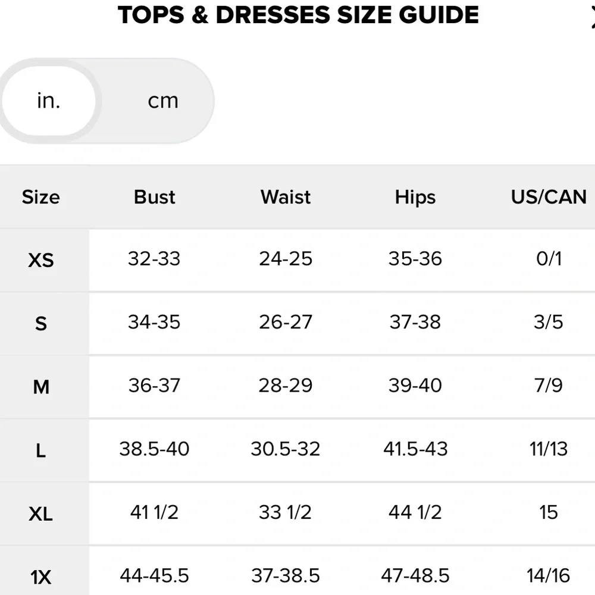
Task: Click the XS bust value 32-33
Action: tap(154, 259)
